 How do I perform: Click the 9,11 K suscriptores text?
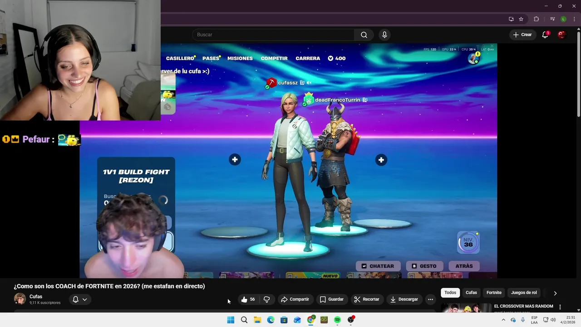(45, 303)
